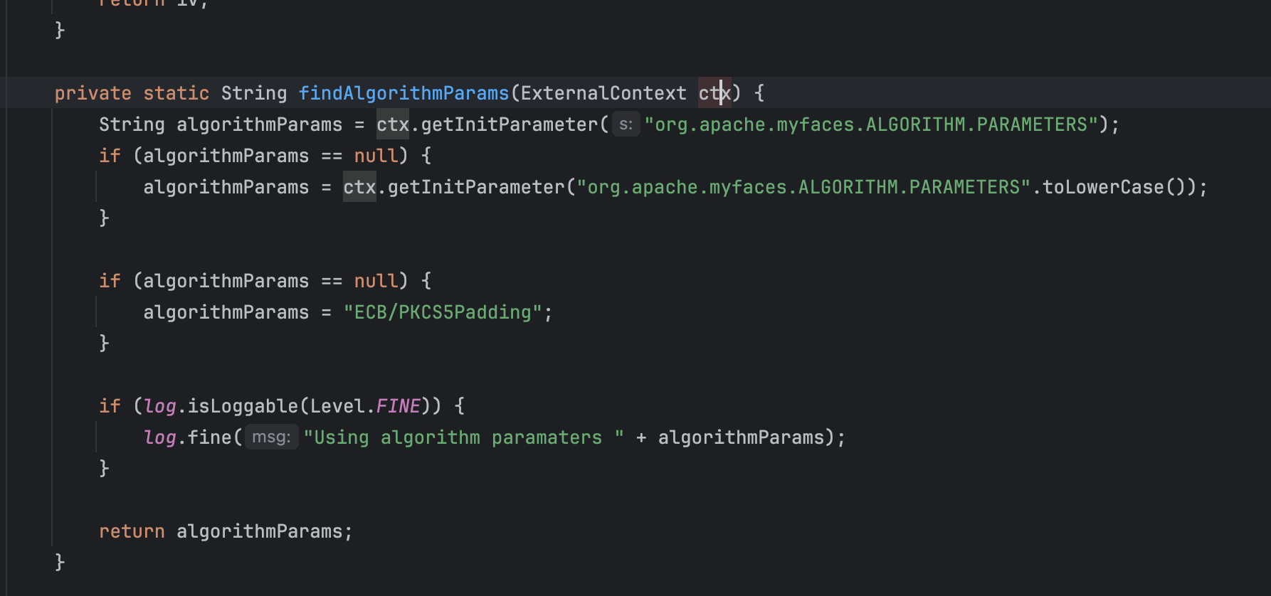
Task: Place cursor on ctx parameter in method signature
Action: [714, 93]
